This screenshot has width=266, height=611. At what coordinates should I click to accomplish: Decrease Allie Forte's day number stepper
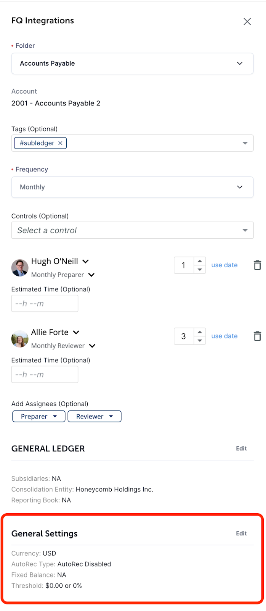(x=200, y=340)
